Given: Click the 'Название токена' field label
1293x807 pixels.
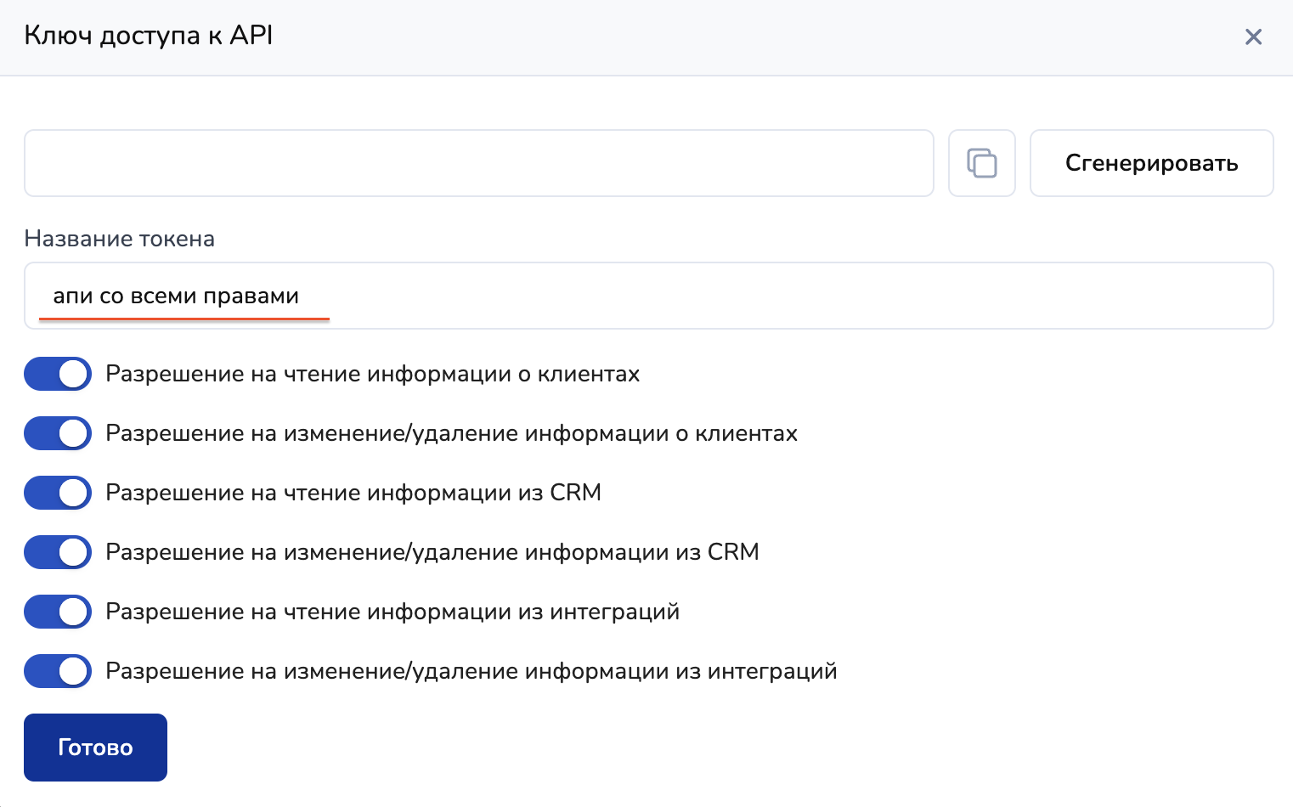Looking at the screenshot, I should pos(119,239).
